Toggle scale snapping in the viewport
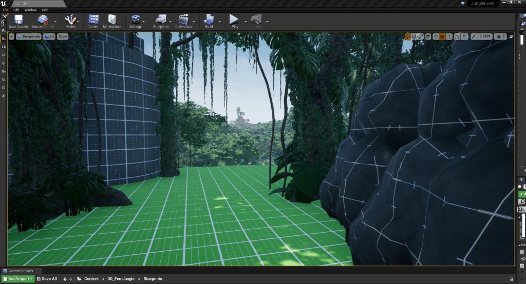Image resolution: width=526 pixels, height=284 pixels. coord(472,36)
